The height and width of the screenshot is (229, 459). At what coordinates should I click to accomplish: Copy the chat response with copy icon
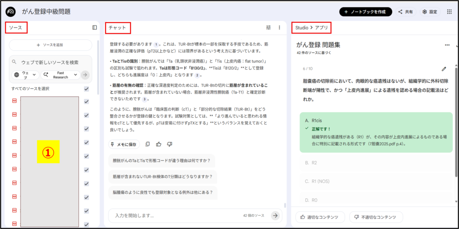pyautogui.click(x=147, y=144)
